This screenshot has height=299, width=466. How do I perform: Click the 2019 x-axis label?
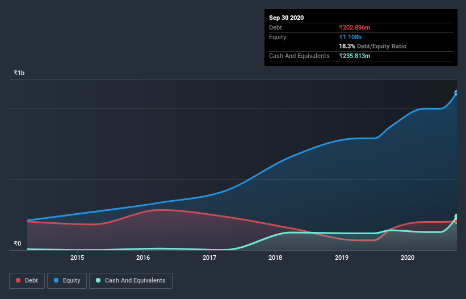pyautogui.click(x=342, y=258)
